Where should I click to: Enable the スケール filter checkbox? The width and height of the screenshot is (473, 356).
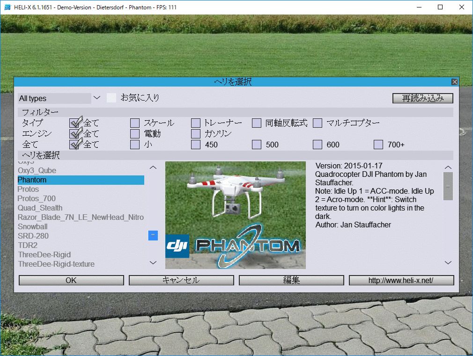coord(135,123)
